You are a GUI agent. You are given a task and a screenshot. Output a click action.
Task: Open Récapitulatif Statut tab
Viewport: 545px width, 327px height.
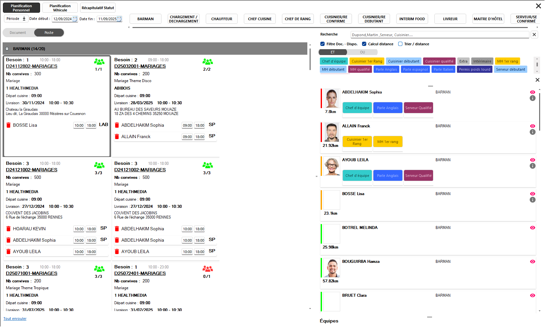98,8
